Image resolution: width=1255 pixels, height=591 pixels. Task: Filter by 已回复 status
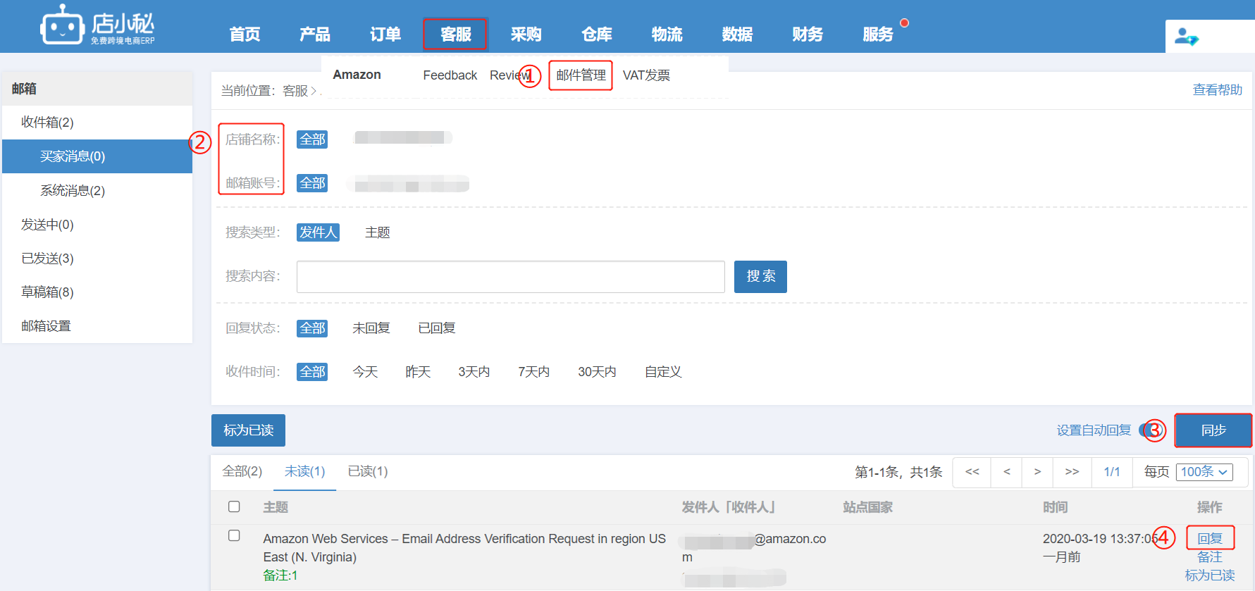tap(437, 328)
